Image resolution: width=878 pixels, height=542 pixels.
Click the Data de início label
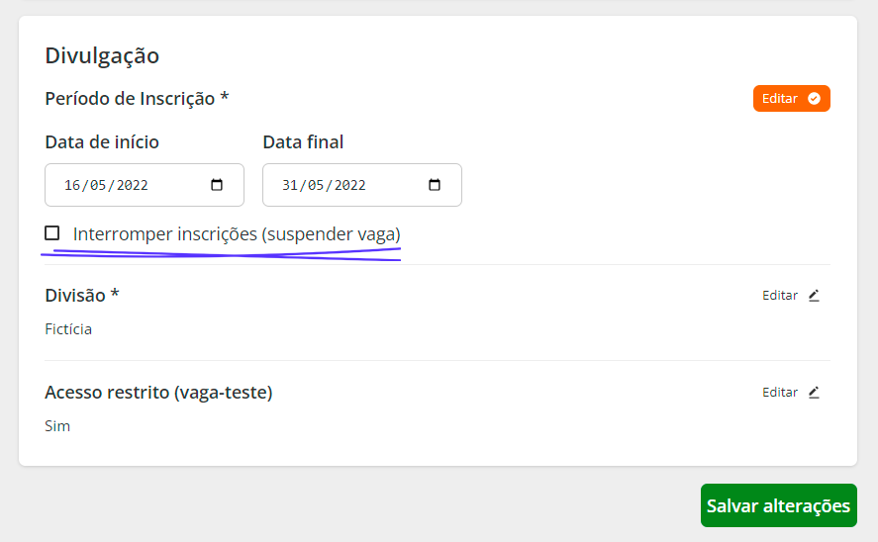click(102, 142)
